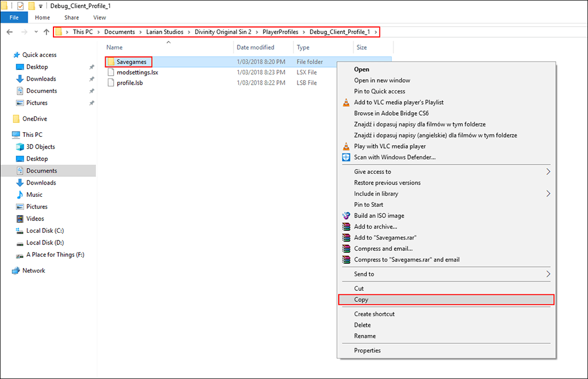Select This PC in the navigation pane
Viewport: 588px width, 379px height.
pyautogui.click(x=32, y=135)
